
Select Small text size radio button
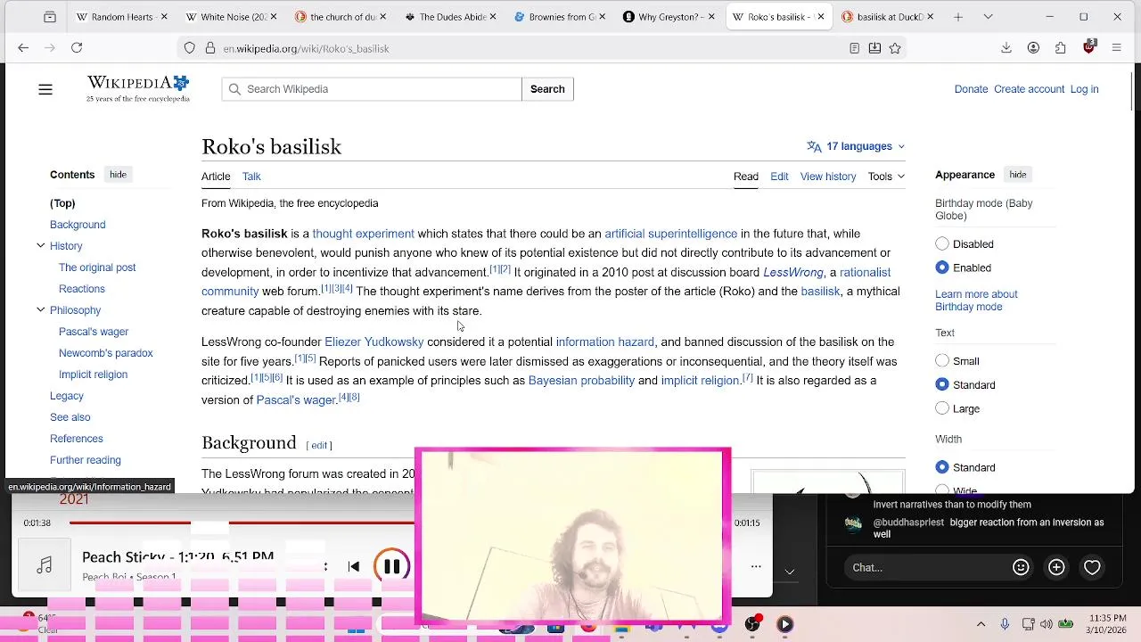pos(942,360)
